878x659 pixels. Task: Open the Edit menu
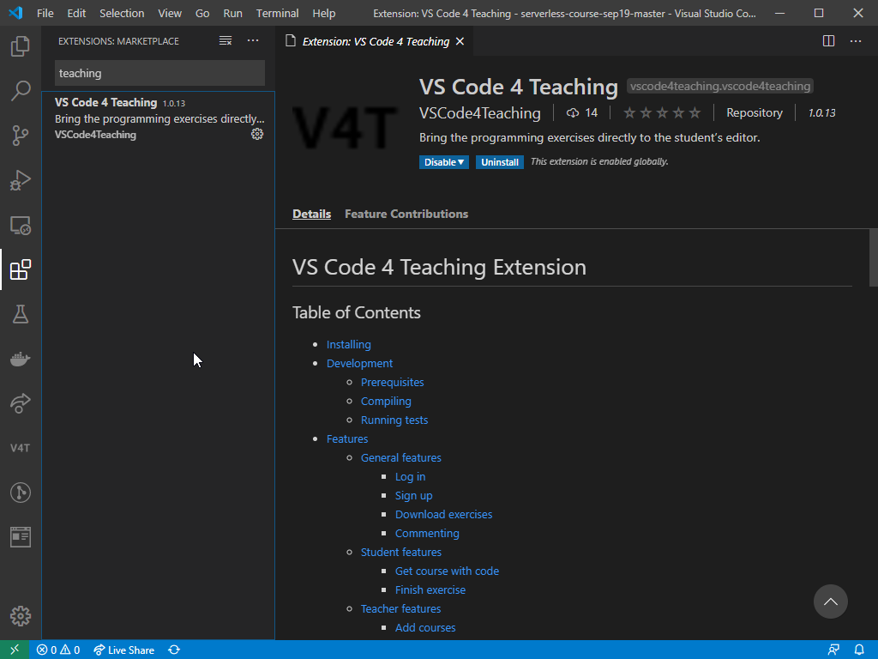pos(76,13)
